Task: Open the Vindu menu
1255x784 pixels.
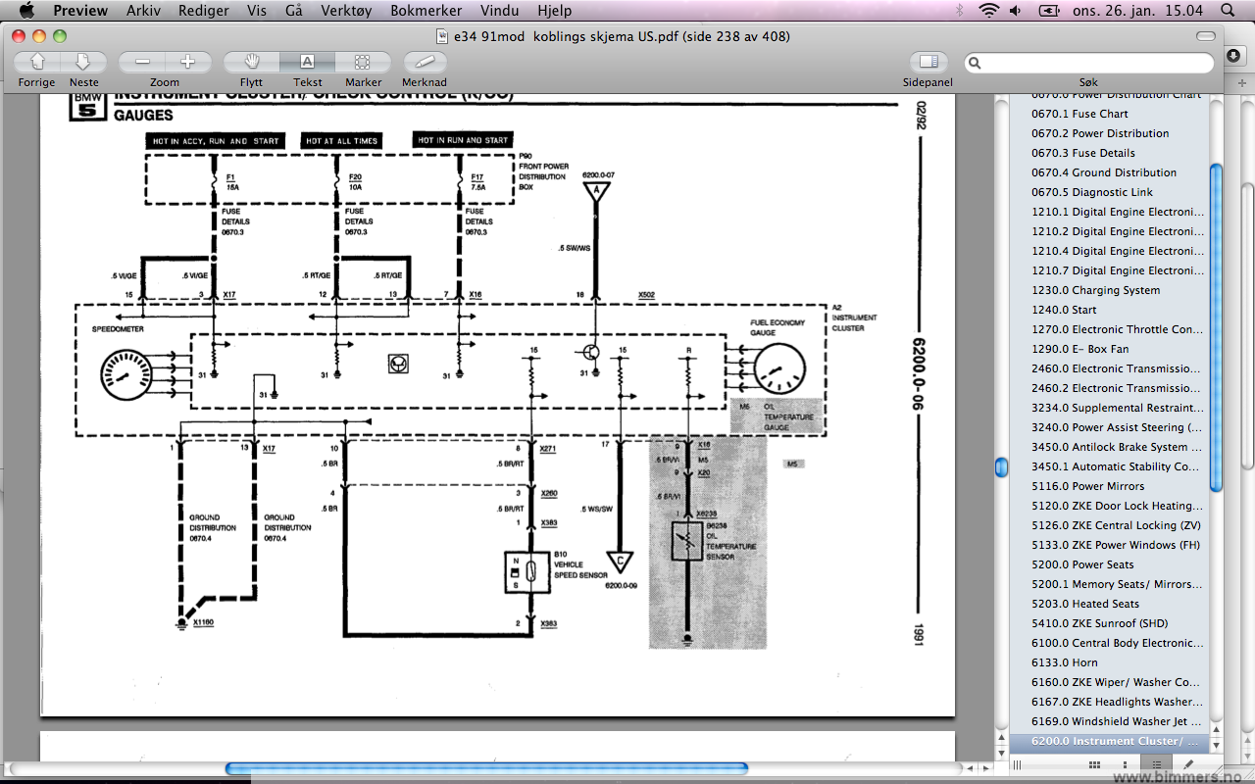Action: (500, 10)
